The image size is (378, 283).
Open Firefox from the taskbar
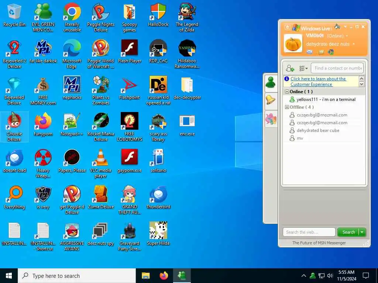pos(164,276)
